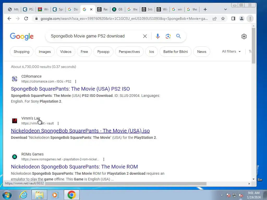
Task: Open site info padlock icon
Action: click(36, 18)
